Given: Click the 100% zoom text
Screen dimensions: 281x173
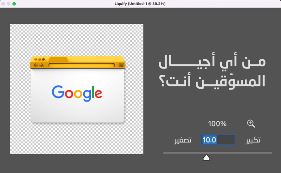Looking at the screenshot, I should [x=217, y=124].
